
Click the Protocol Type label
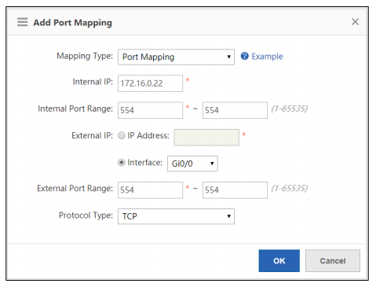pos(86,215)
